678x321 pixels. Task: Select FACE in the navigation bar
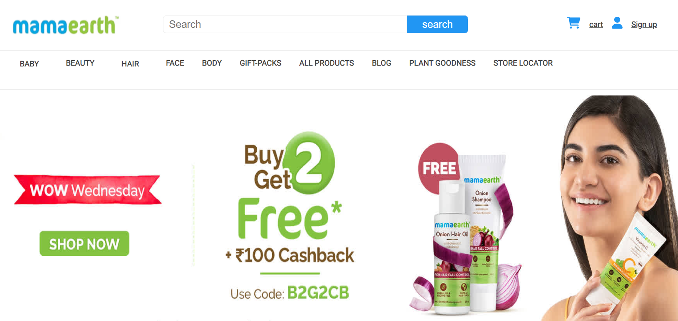point(175,63)
